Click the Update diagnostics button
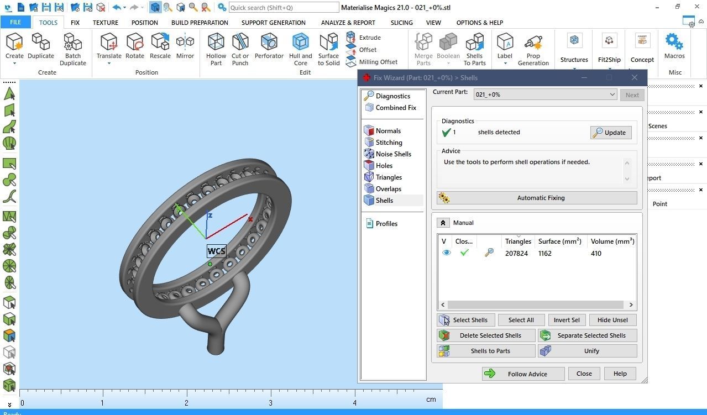 [611, 133]
